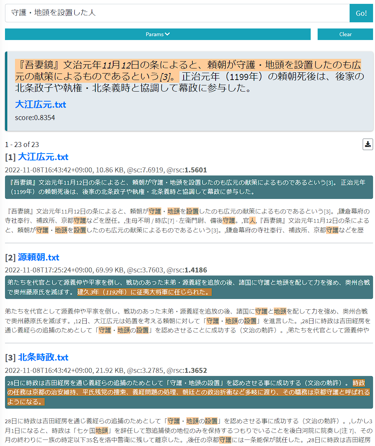Click the result 2 snippet text paragraph
The width and height of the screenshot is (375, 446).
coord(188,321)
